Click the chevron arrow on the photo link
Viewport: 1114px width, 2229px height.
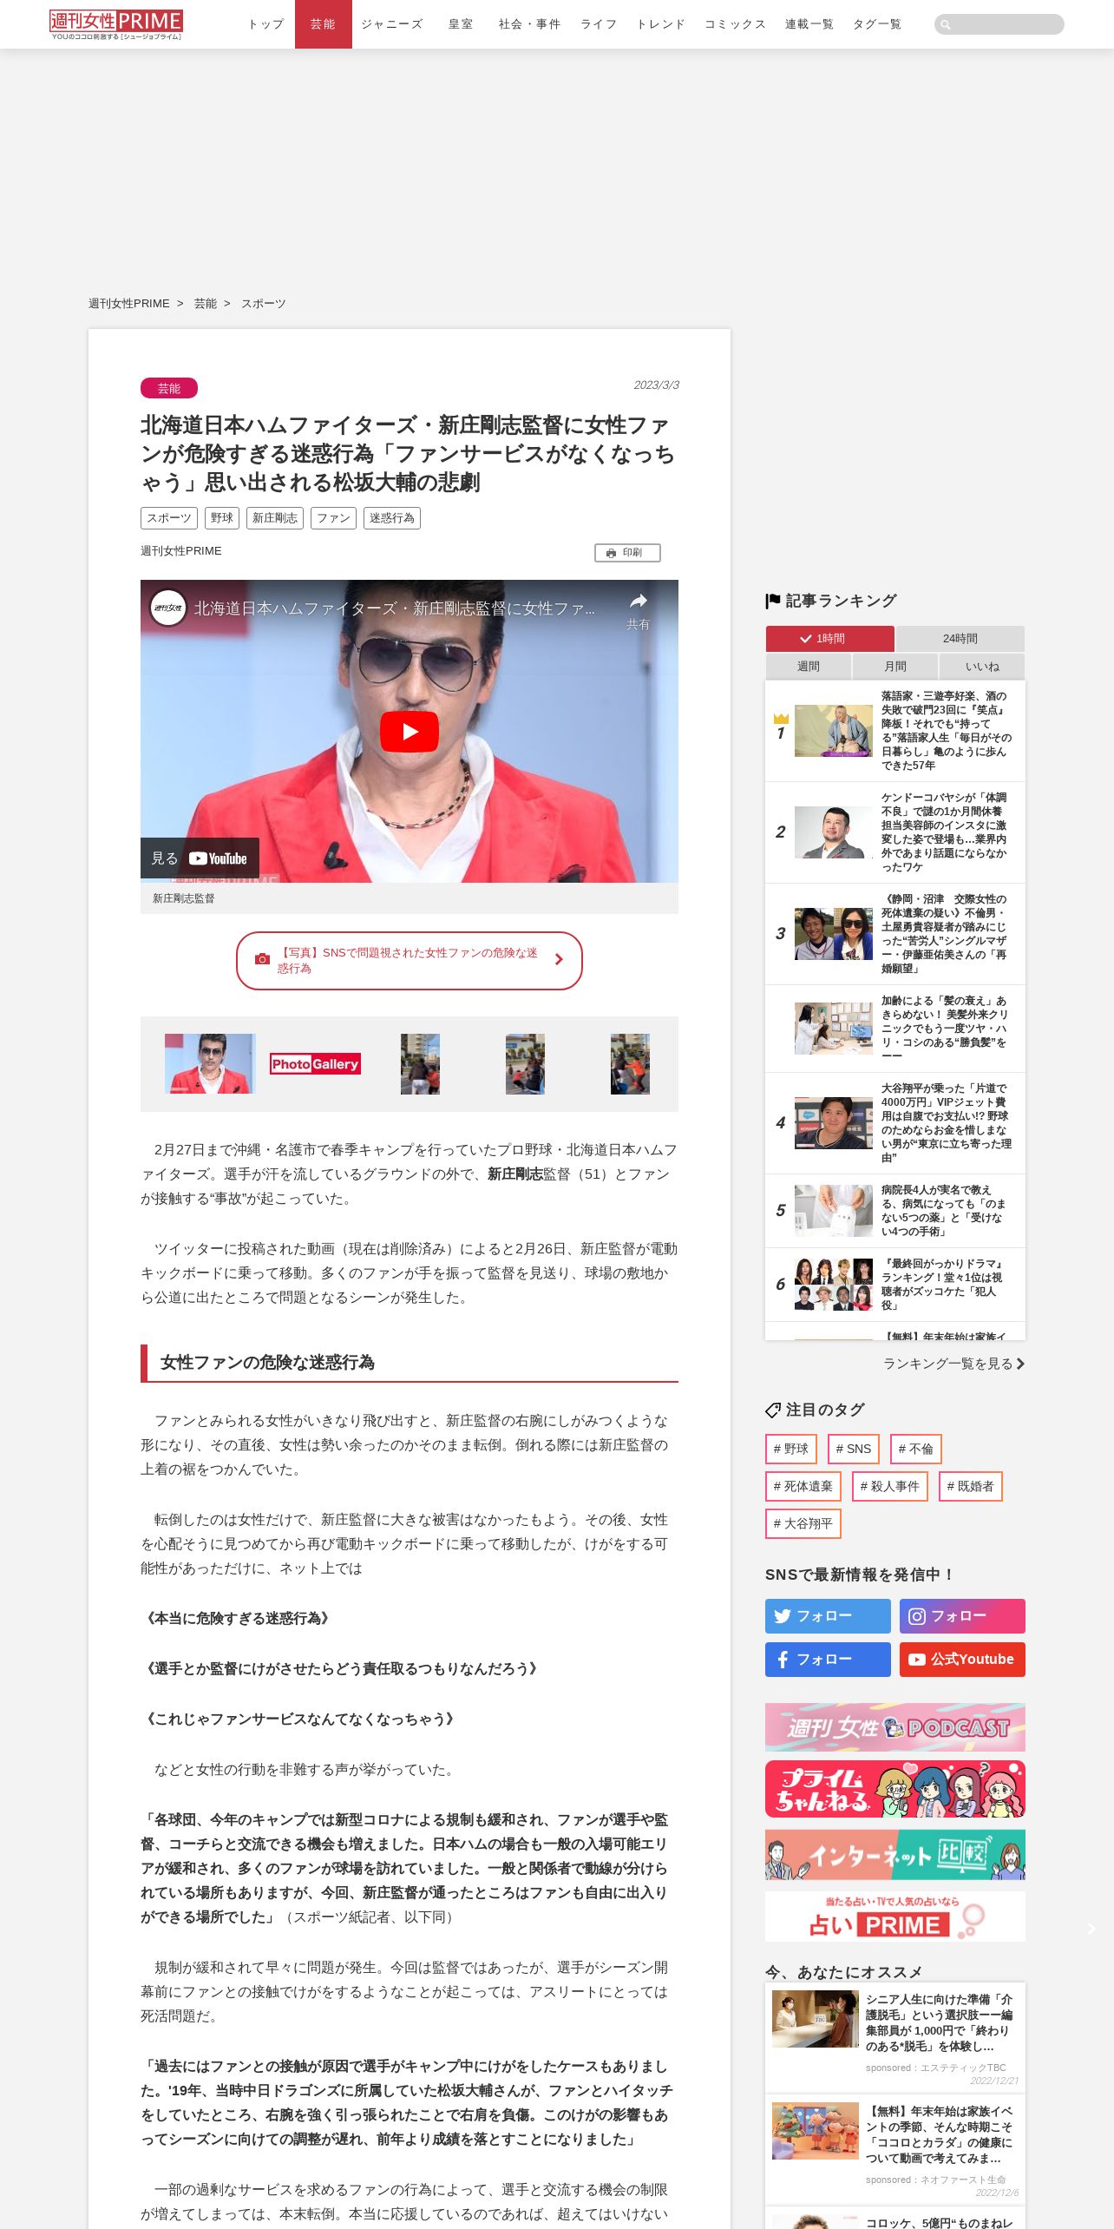point(559,960)
